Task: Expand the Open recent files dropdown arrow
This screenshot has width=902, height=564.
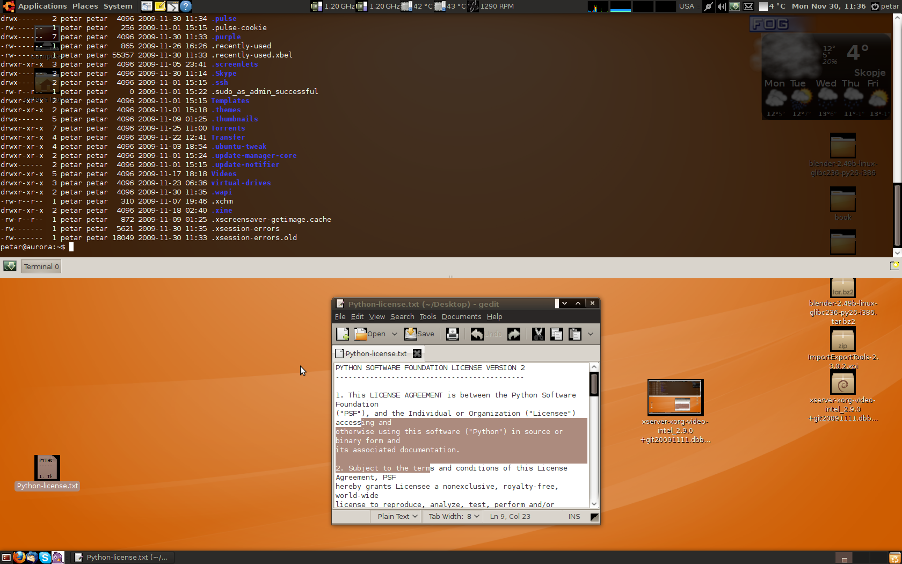Action: pos(395,334)
